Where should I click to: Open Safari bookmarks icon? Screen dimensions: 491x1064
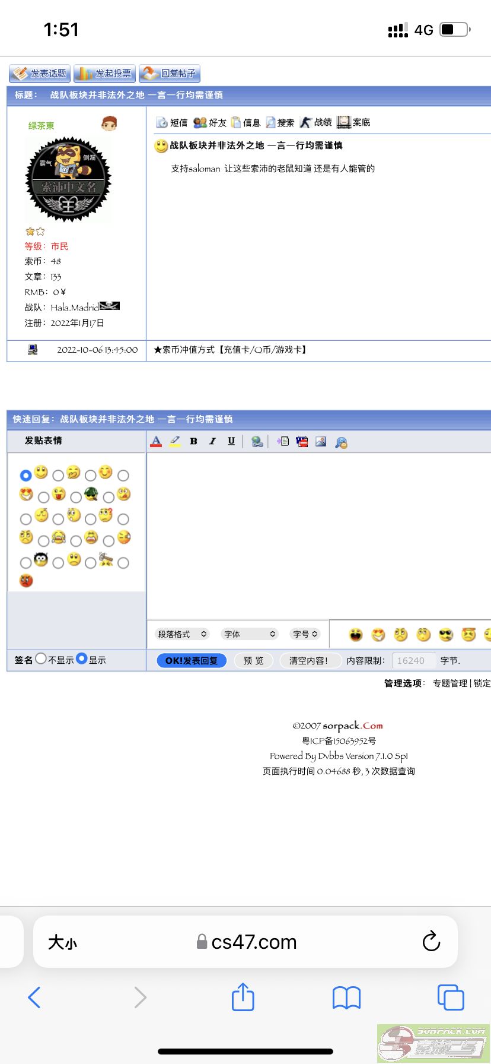pyautogui.click(x=346, y=997)
